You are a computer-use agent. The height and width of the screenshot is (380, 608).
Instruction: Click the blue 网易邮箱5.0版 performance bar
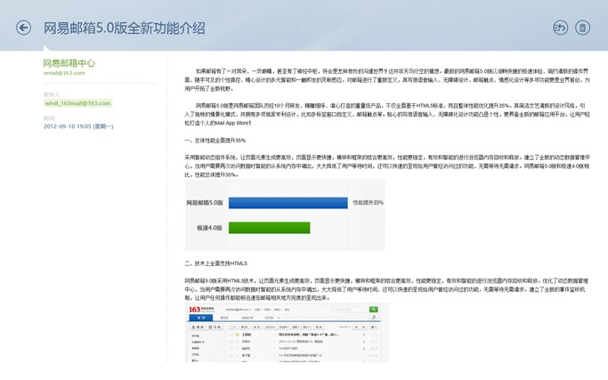[x=288, y=203]
